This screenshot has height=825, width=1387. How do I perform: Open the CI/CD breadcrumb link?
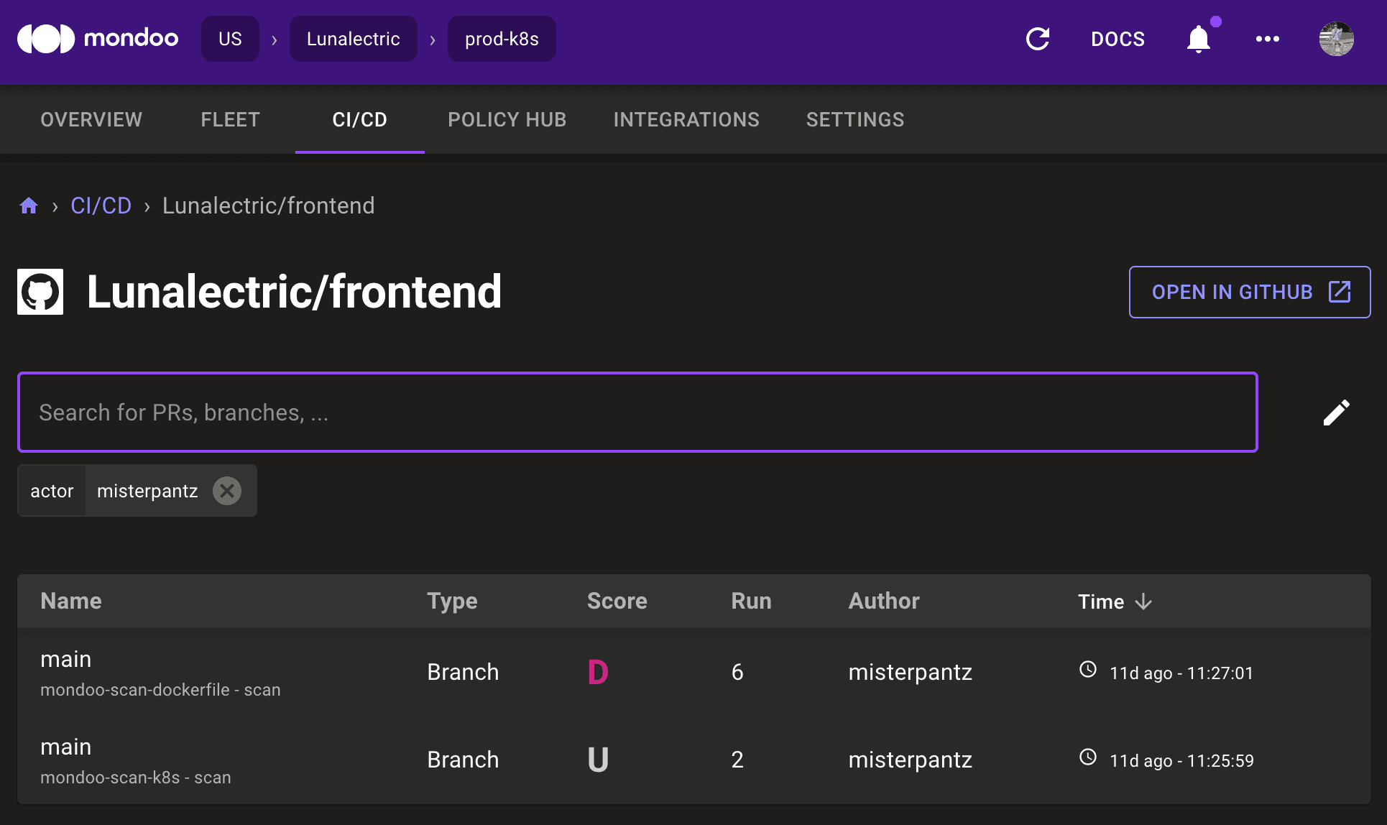(101, 206)
